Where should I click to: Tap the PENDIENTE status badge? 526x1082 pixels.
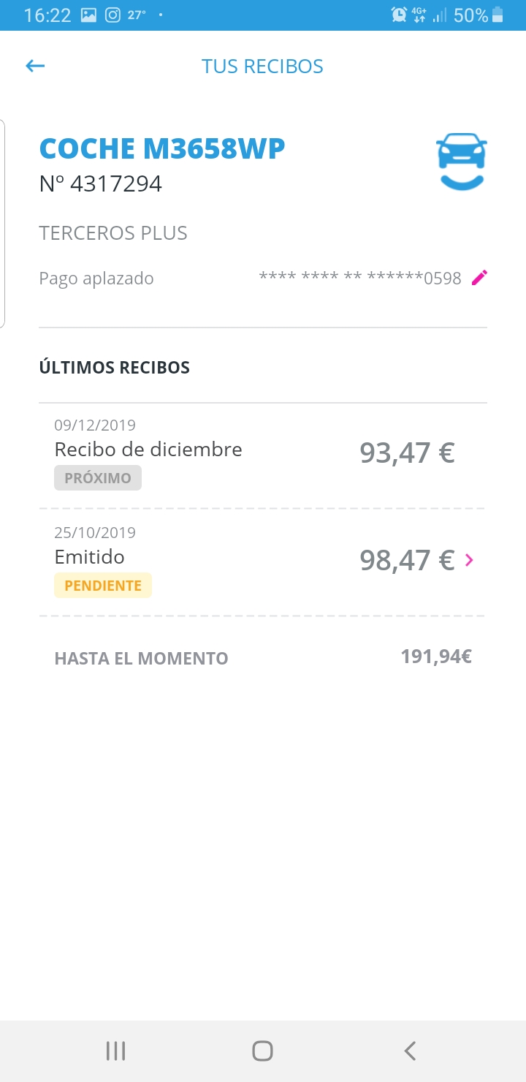[103, 586]
